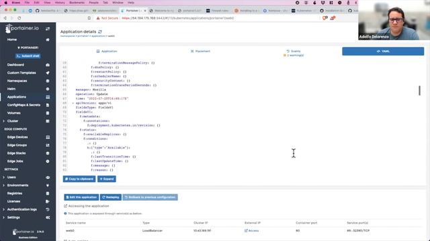Click Copy to clipboard button

[x=79, y=179]
